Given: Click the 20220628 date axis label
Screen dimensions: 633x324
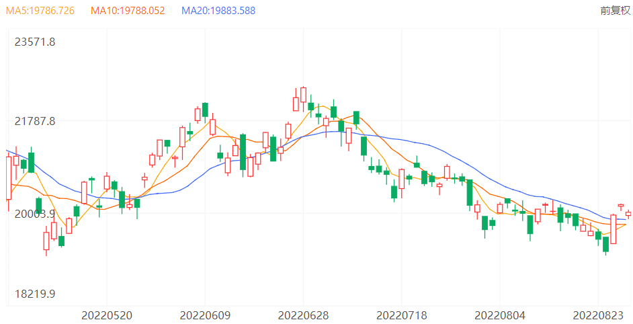Looking at the screenshot, I should (304, 315).
